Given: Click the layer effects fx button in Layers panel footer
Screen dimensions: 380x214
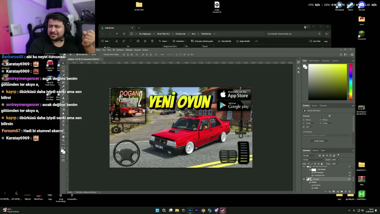Looking at the screenshot, I should (x=330, y=192).
